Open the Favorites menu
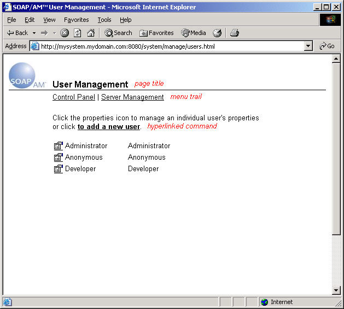The height and width of the screenshot is (309, 344). click(76, 20)
